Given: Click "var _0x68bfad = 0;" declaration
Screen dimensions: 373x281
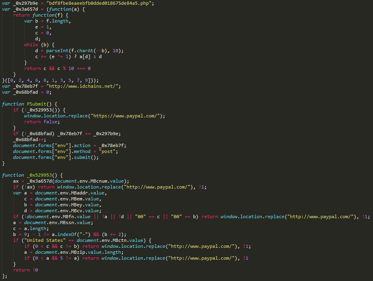Looking at the screenshot, I should coord(27,92).
